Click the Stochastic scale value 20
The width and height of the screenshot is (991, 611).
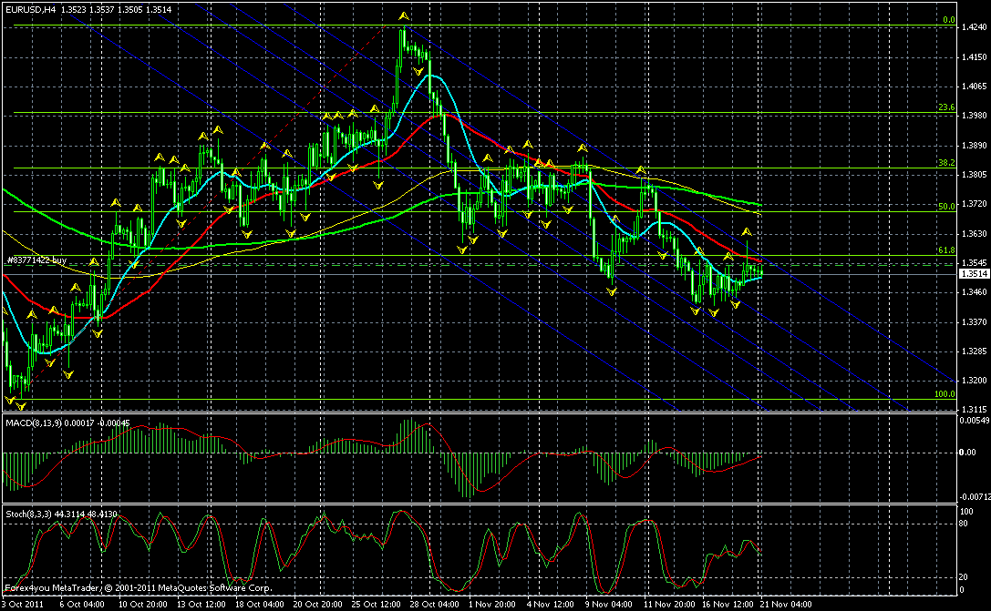[963, 577]
